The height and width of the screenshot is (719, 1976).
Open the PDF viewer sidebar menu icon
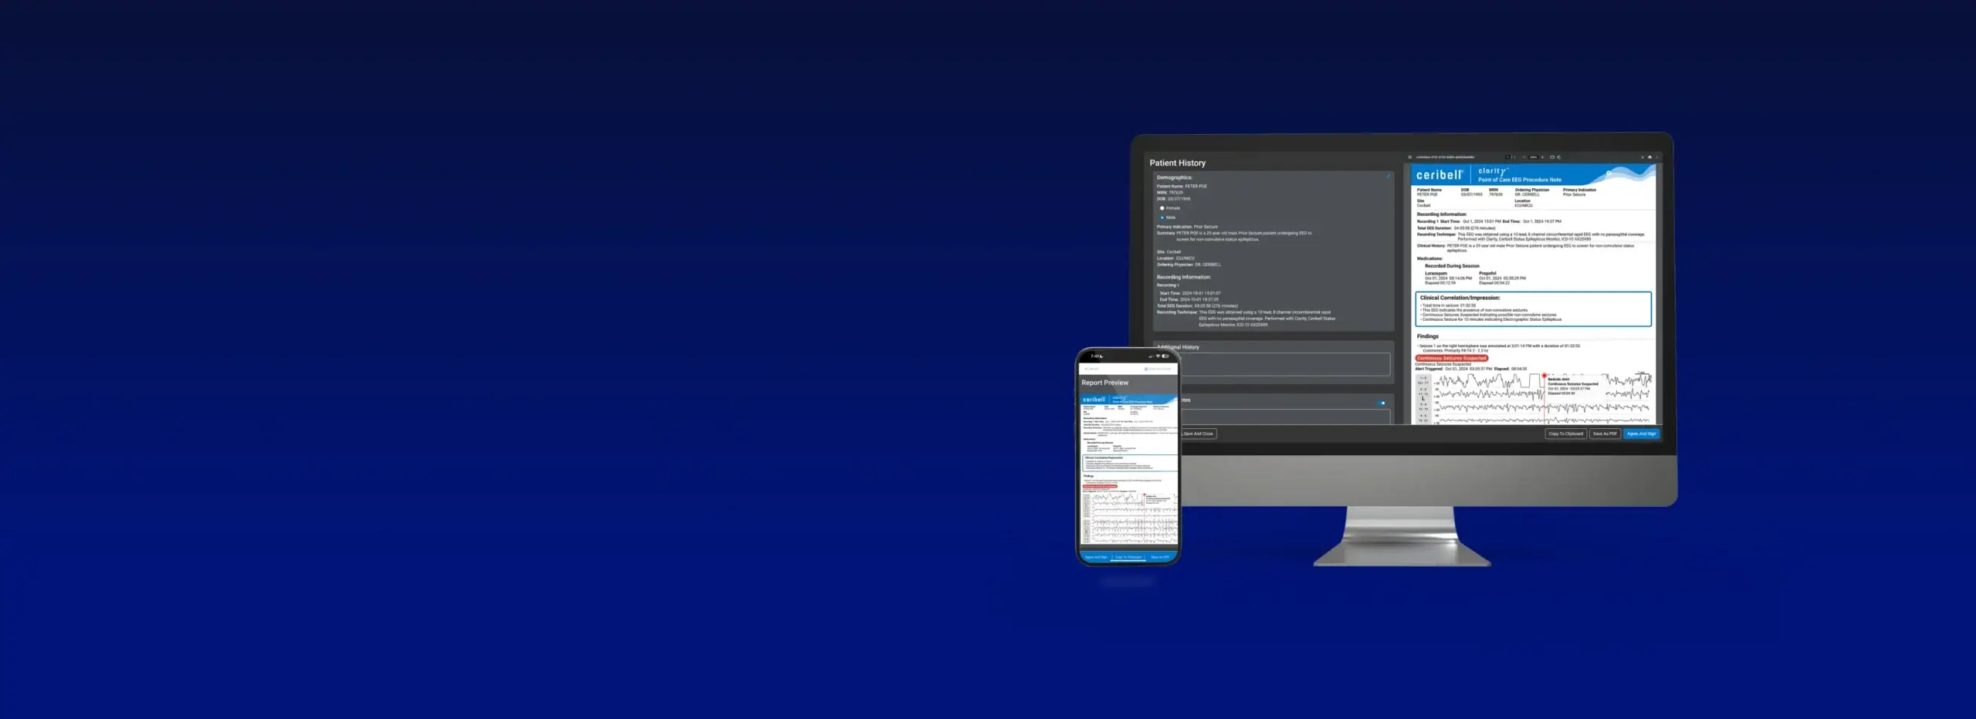[x=1409, y=157]
